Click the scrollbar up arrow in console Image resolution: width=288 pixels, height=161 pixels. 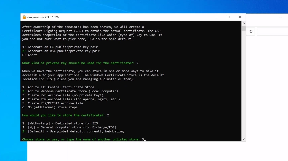(x=244, y=23)
